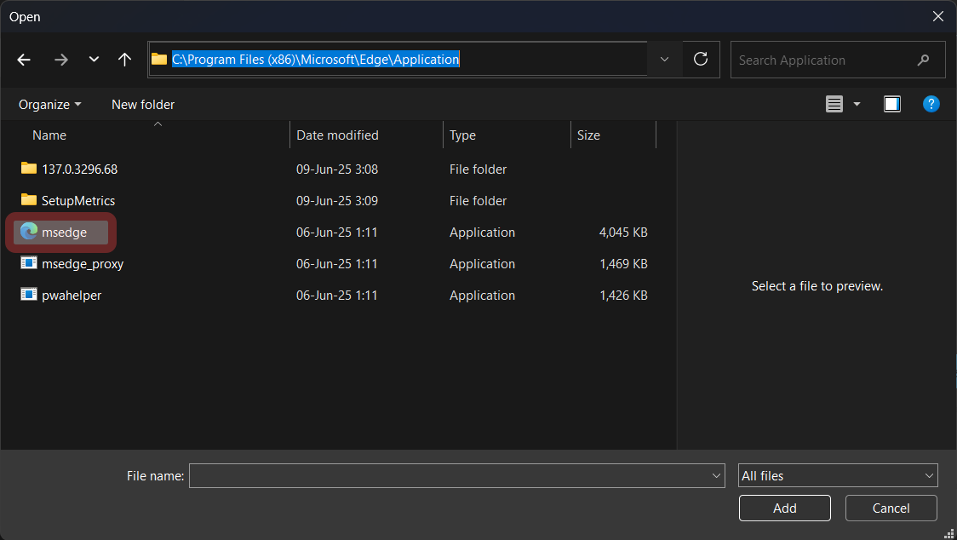
Task: Click the folder icon in address bar
Action: pyautogui.click(x=159, y=60)
